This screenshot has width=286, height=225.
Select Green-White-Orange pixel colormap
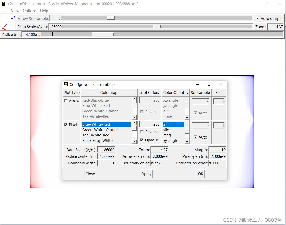107,130
